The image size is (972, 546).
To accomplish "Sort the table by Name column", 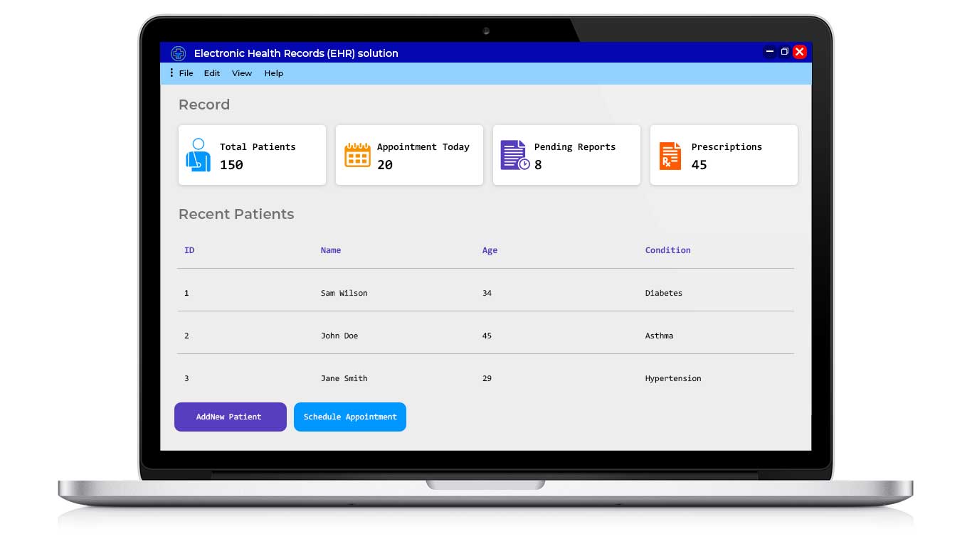I will pyautogui.click(x=330, y=250).
